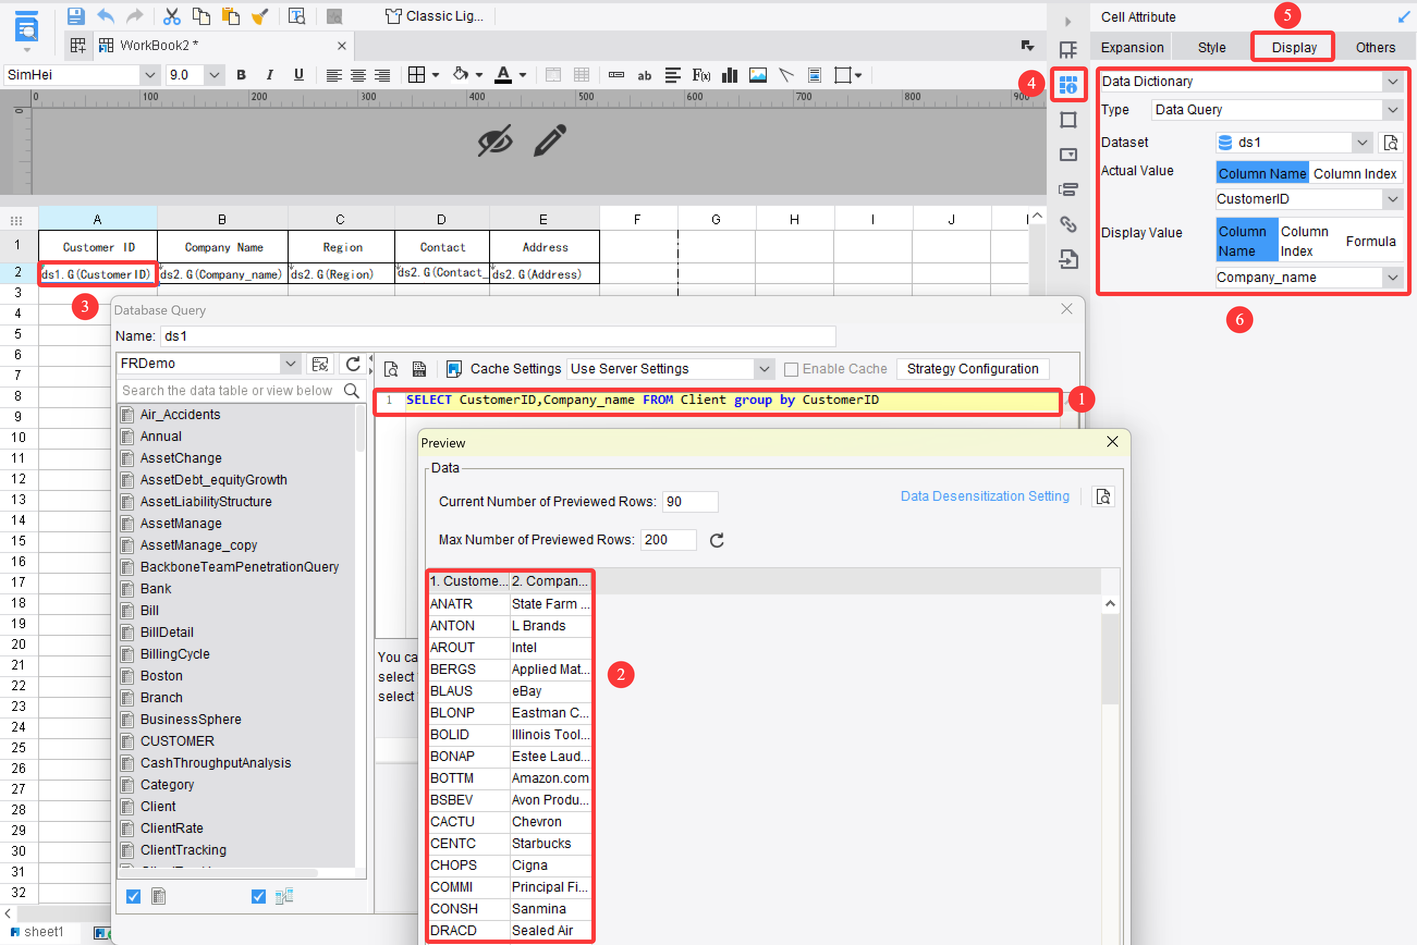Open the SimHei font family dropdown

150,75
